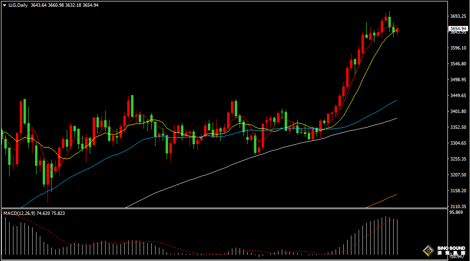Select the most recent red candlestick
470x261 pixels.
click(398, 31)
